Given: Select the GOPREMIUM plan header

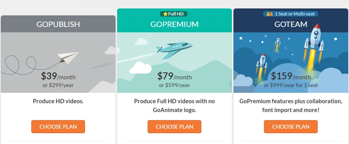Looking at the screenshot, I should tap(174, 24).
